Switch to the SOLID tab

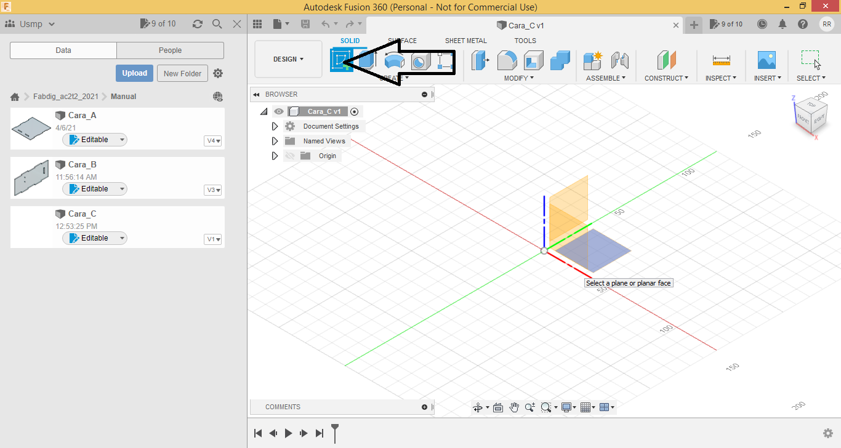350,41
